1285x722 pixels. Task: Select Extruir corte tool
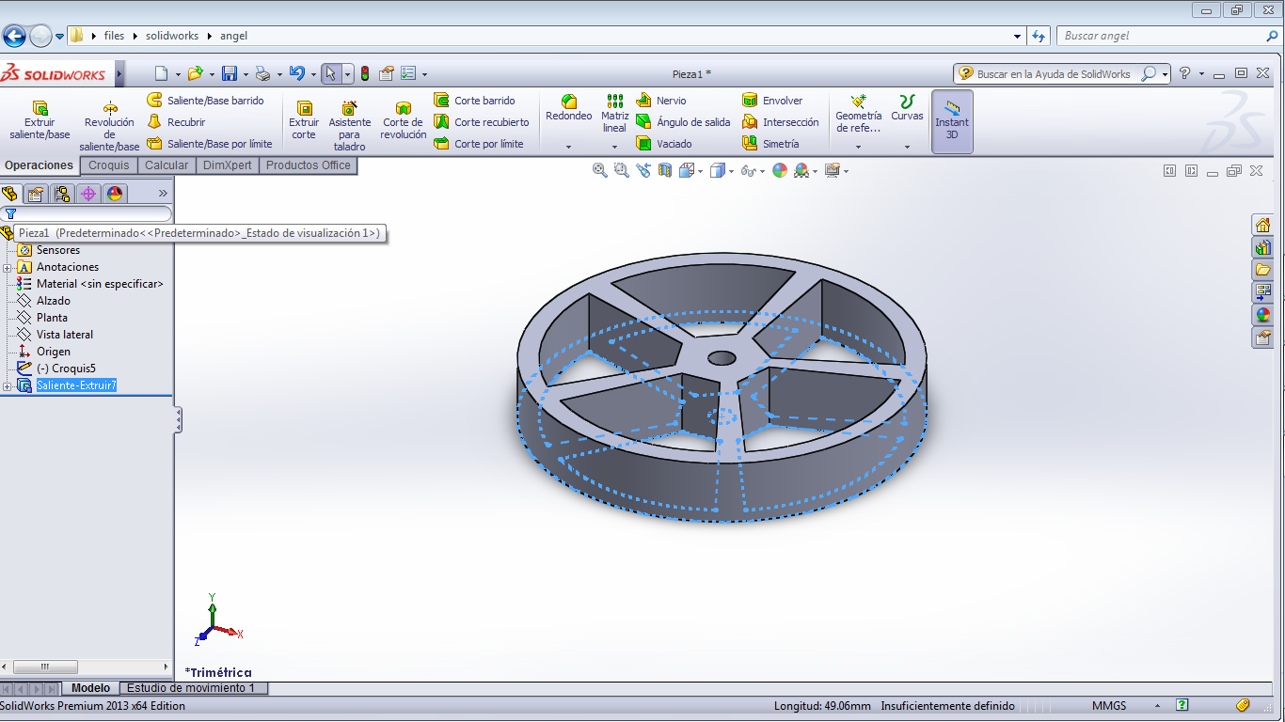304,120
